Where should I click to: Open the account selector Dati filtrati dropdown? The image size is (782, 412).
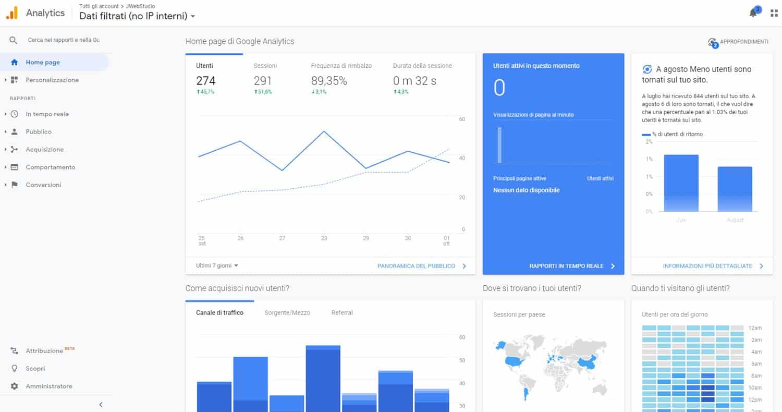[137, 16]
